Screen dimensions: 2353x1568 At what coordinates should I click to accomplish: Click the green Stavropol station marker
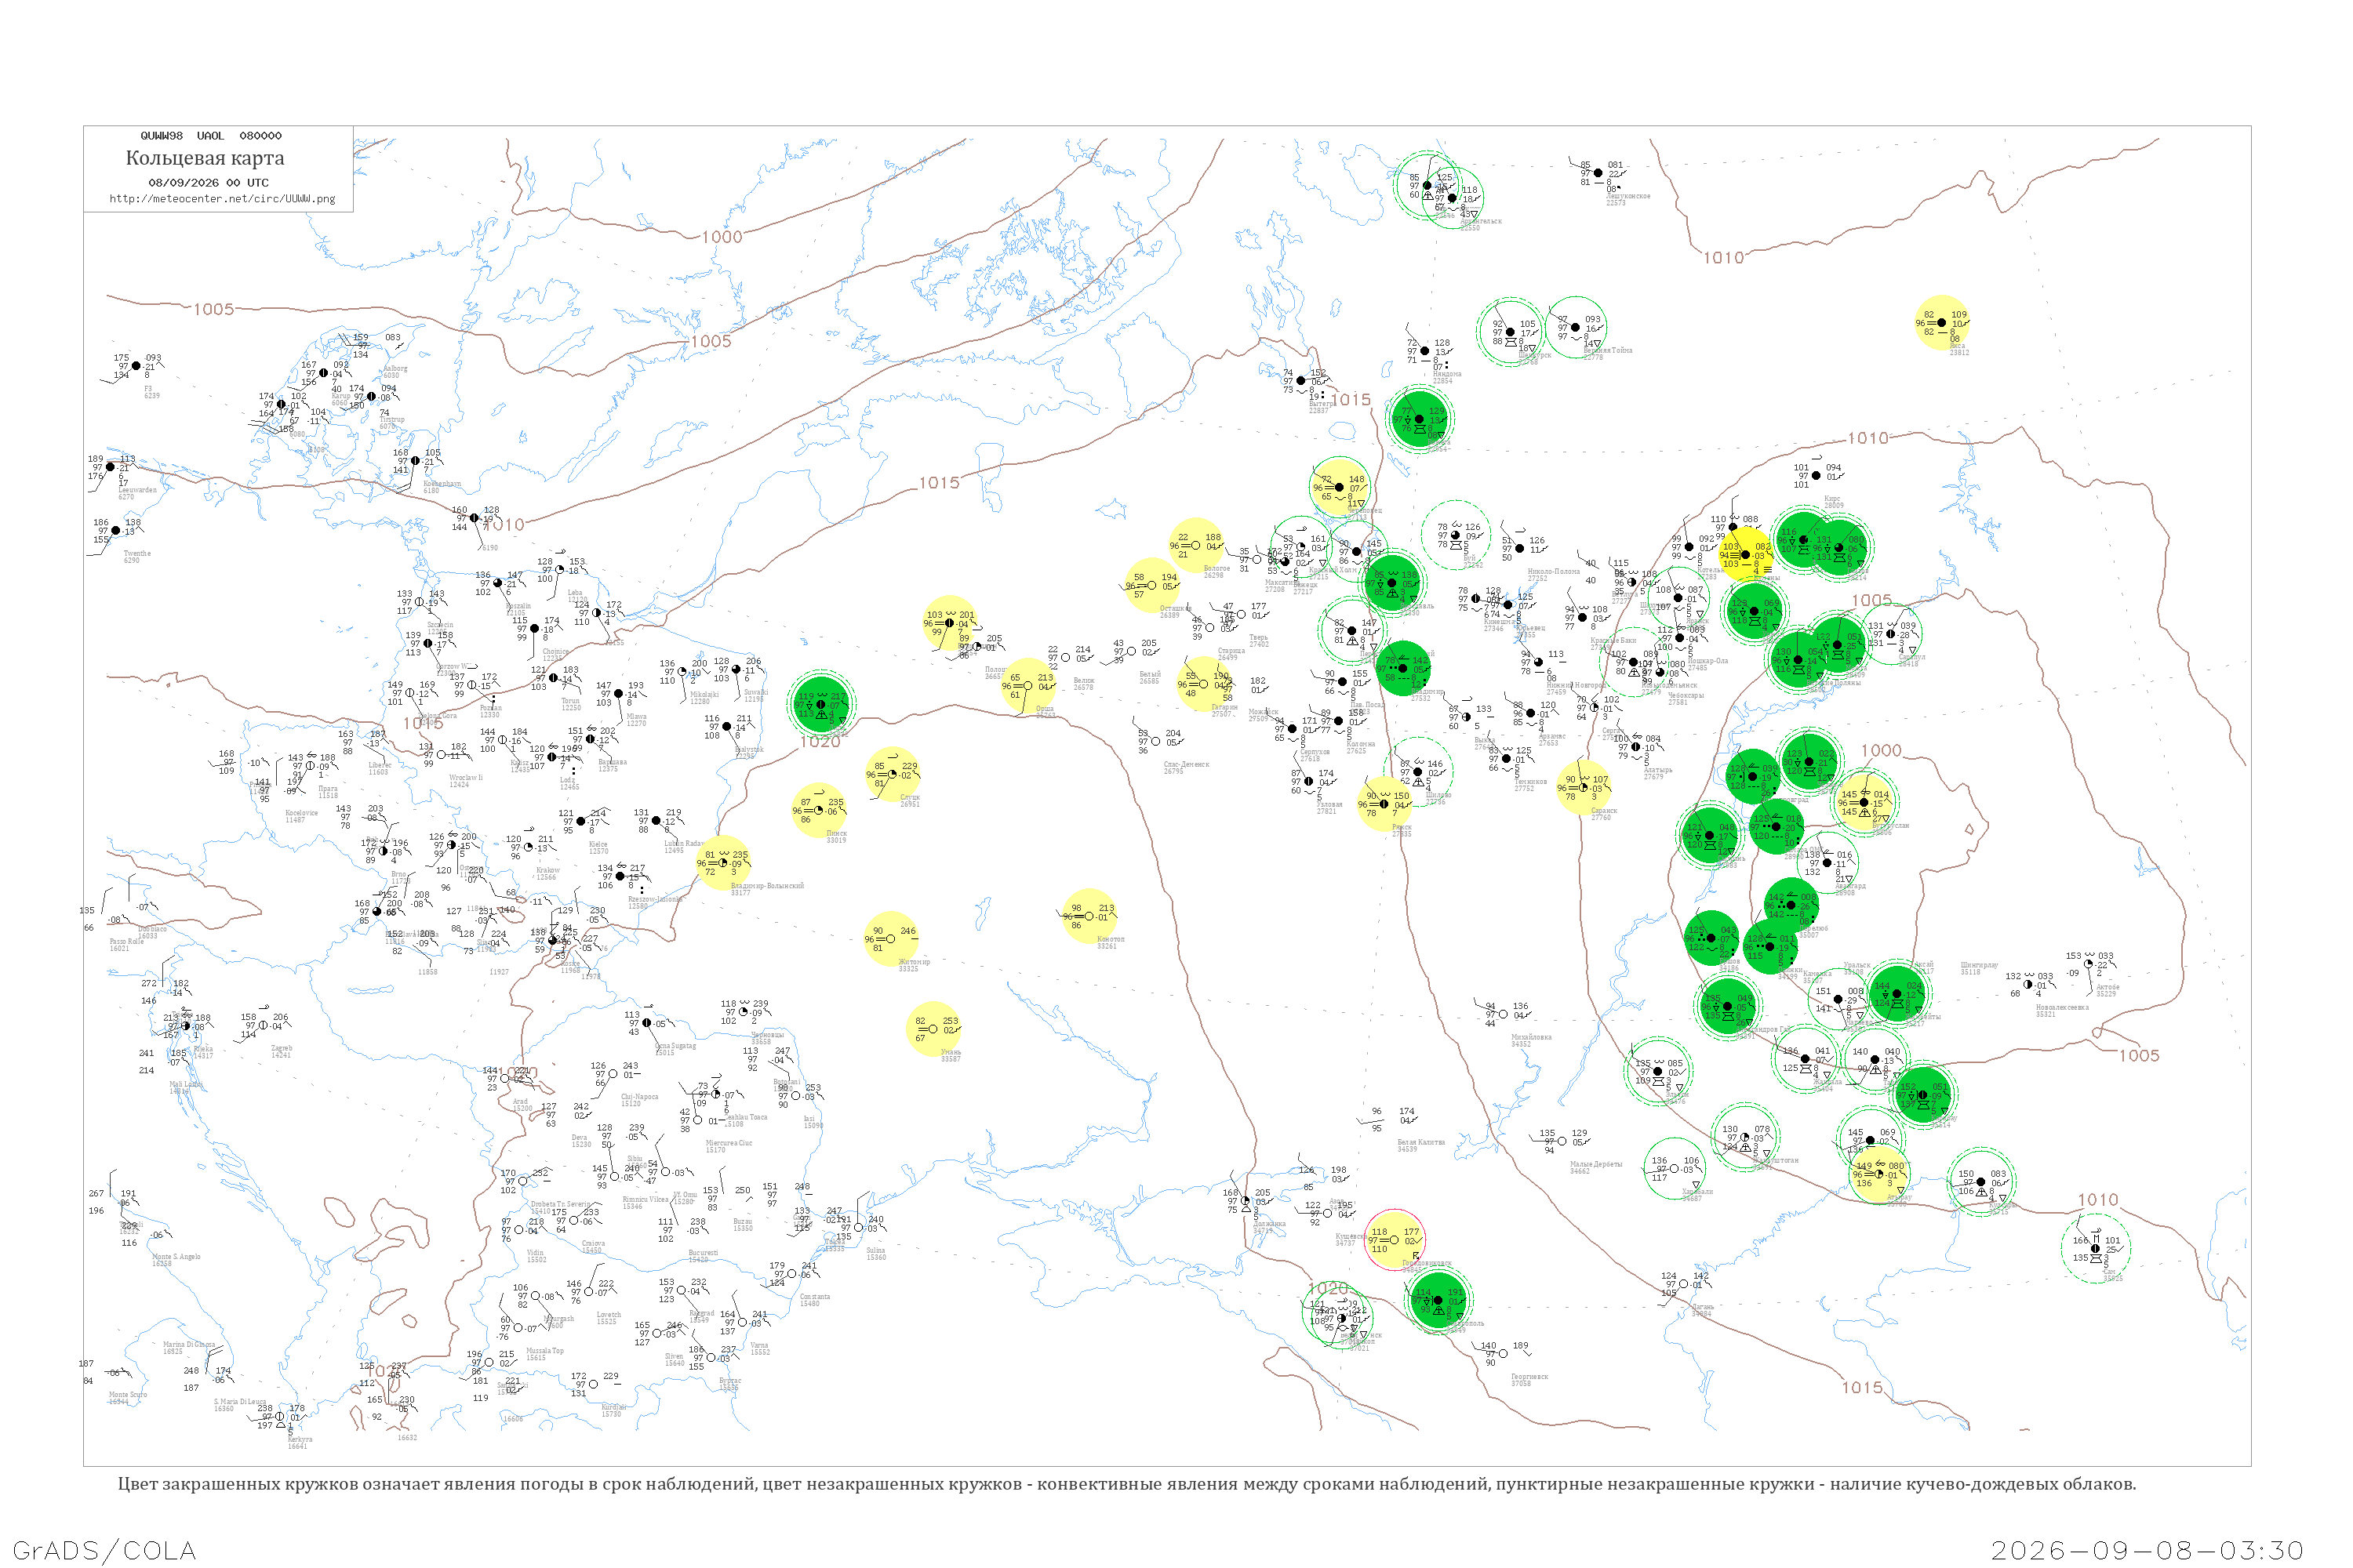point(1438,1300)
